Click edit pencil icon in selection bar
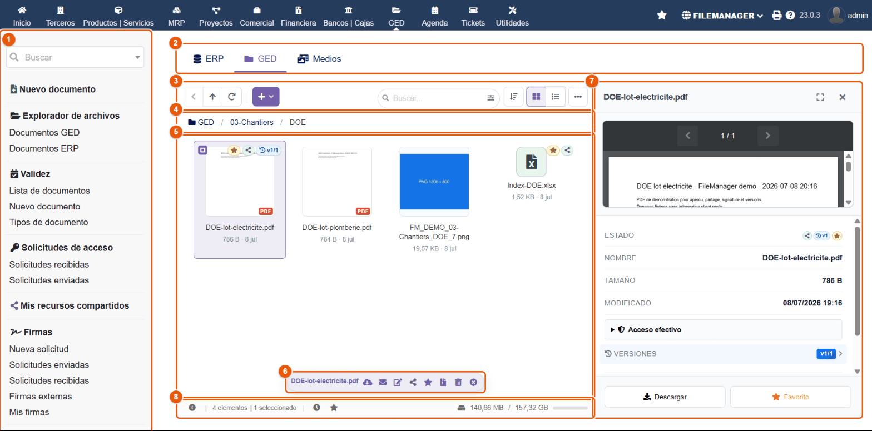This screenshot has width=872, height=431. pyautogui.click(x=398, y=382)
